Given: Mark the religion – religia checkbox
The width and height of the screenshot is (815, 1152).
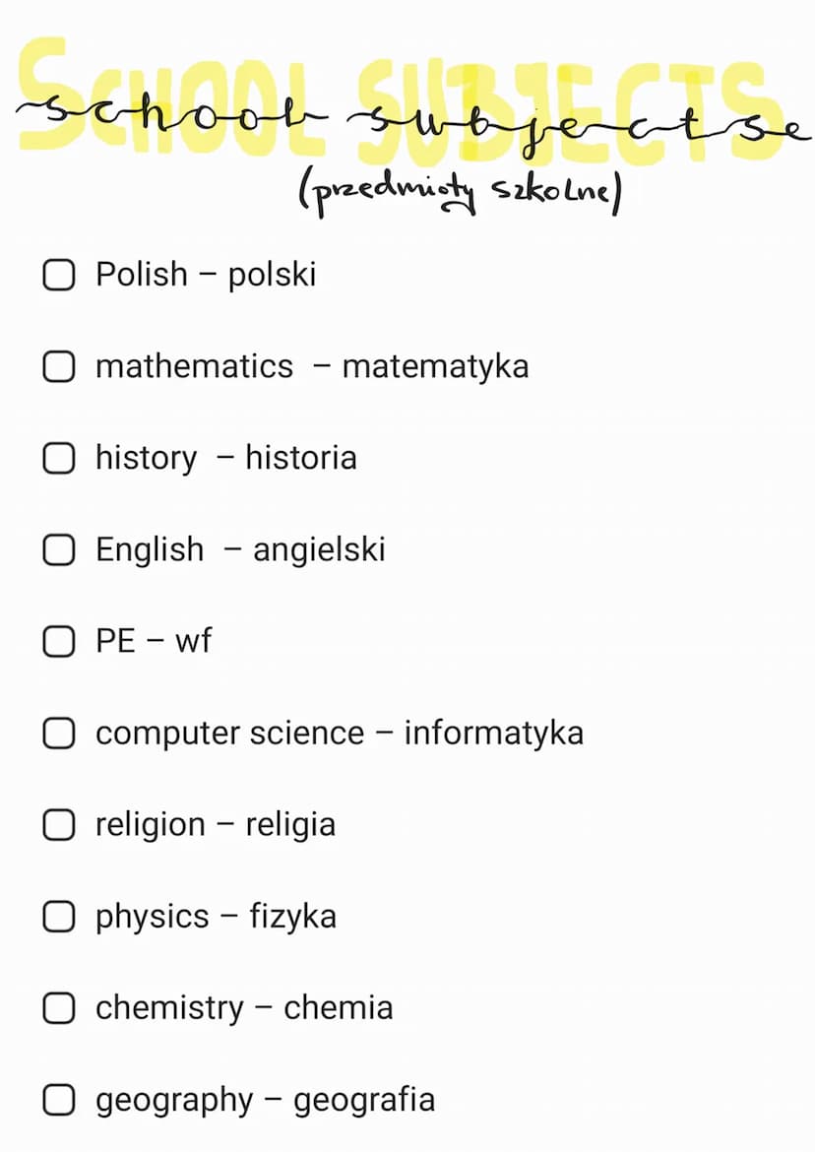Looking at the screenshot, I should (59, 825).
